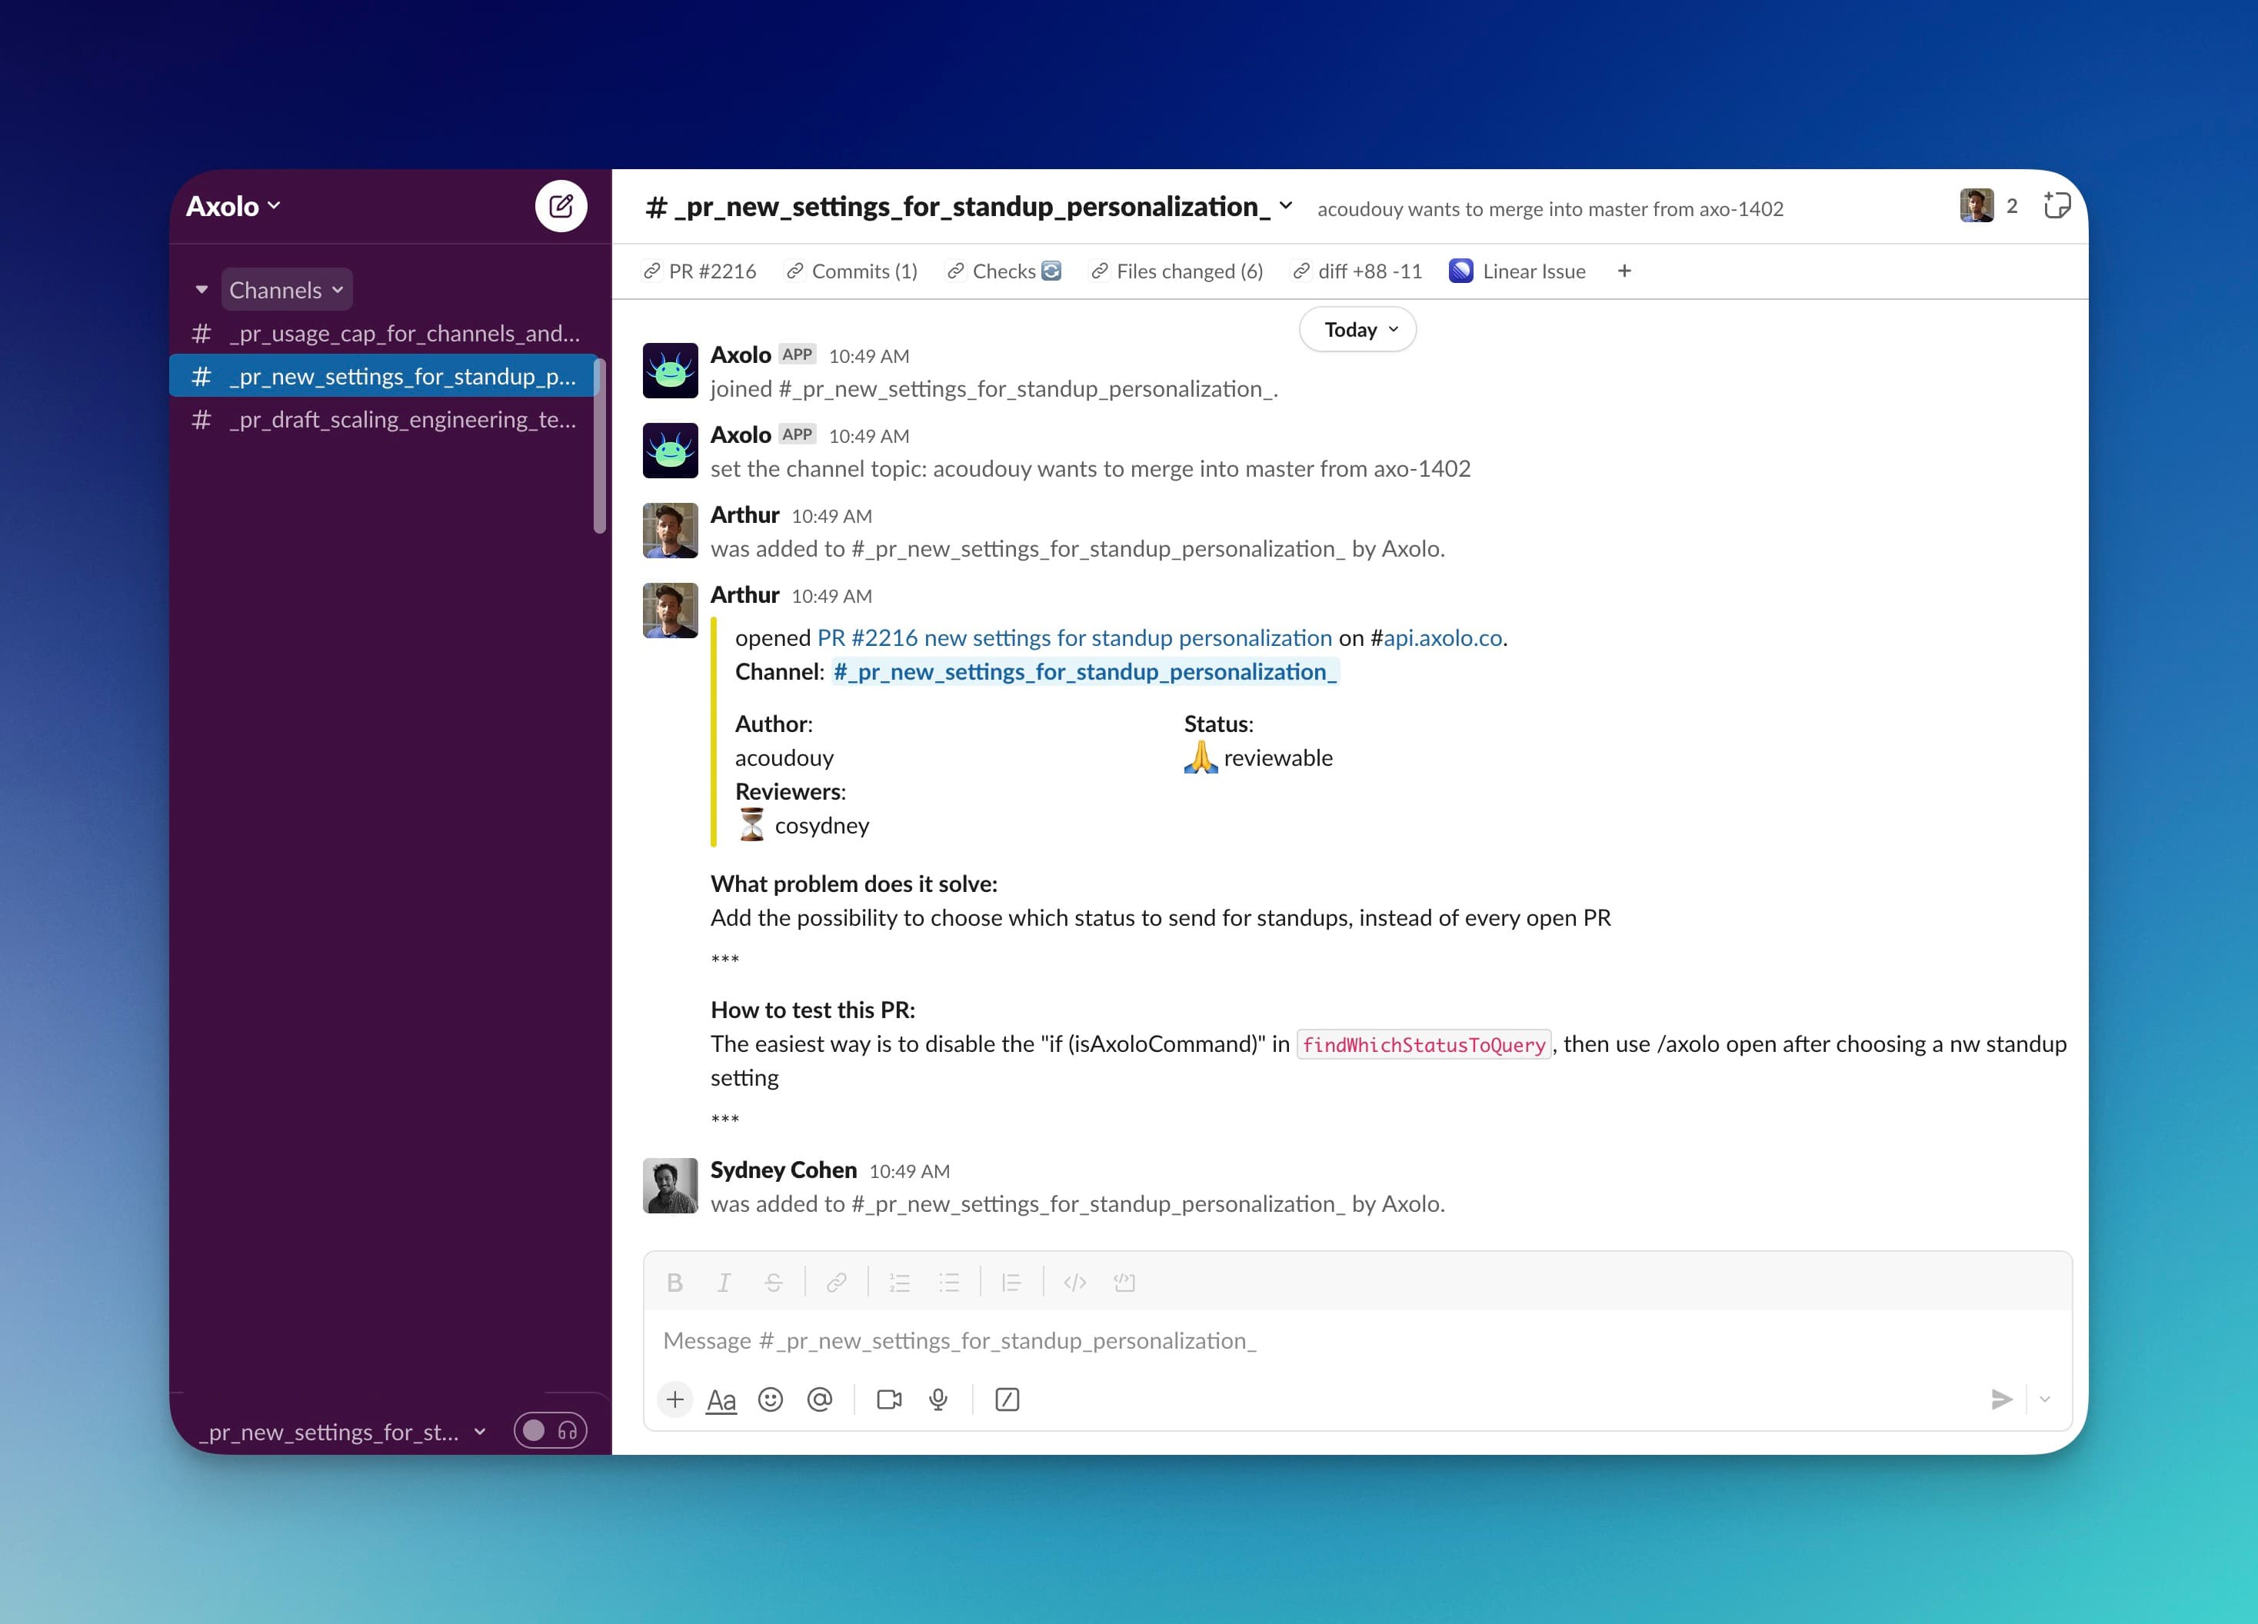
Task: Open Sydney Cohen's profile name
Action: coord(784,1170)
